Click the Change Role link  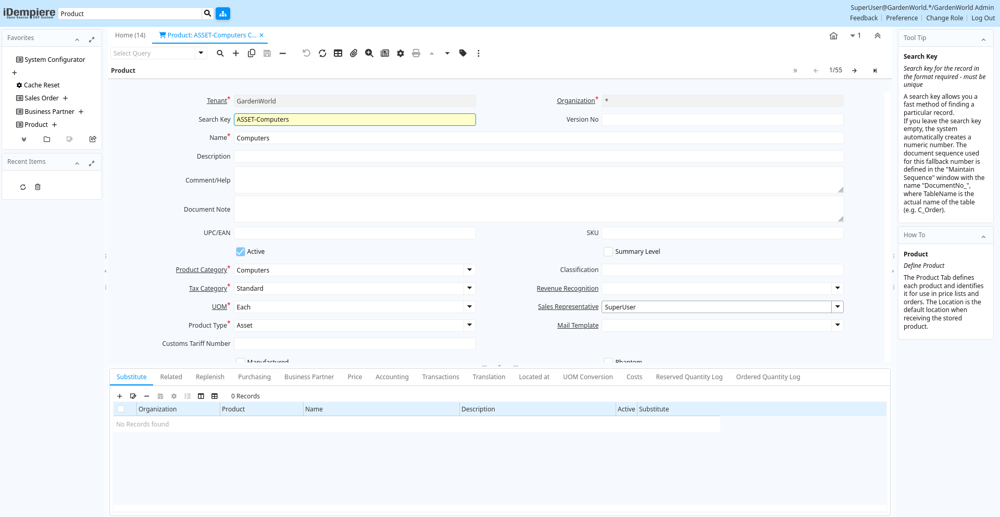944,18
